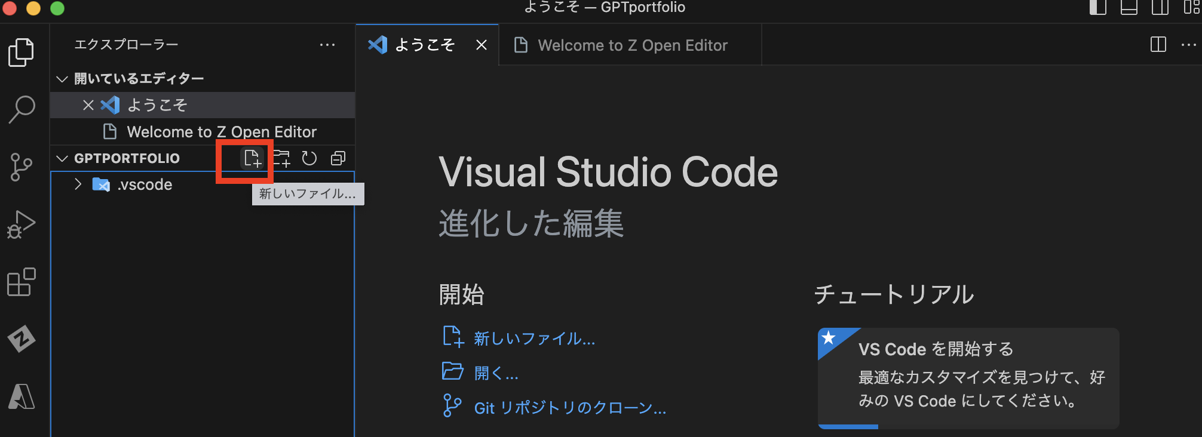Toggle the bottom panel visibility

coord(1129,8)
